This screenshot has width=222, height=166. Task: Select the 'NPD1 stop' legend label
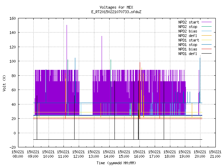click(188, 45)
